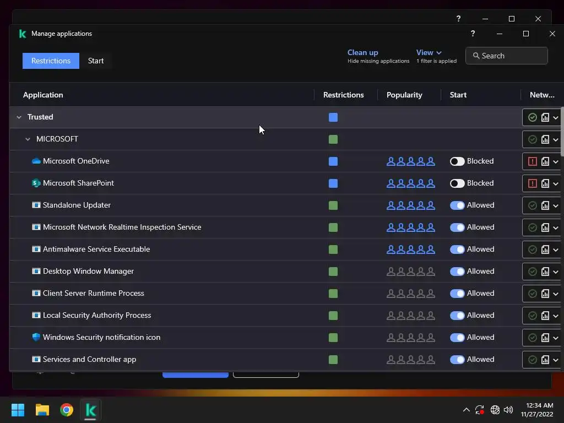Launch Google Chrome from taskbar
Screen dimensions: 564x423
click(67, 410)
